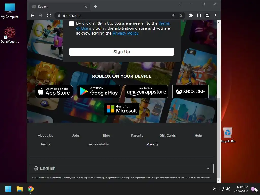This screenshot has width=260, height=195.
Task: Select the Recycle Bin desktop icon
Action: point(228,135)
